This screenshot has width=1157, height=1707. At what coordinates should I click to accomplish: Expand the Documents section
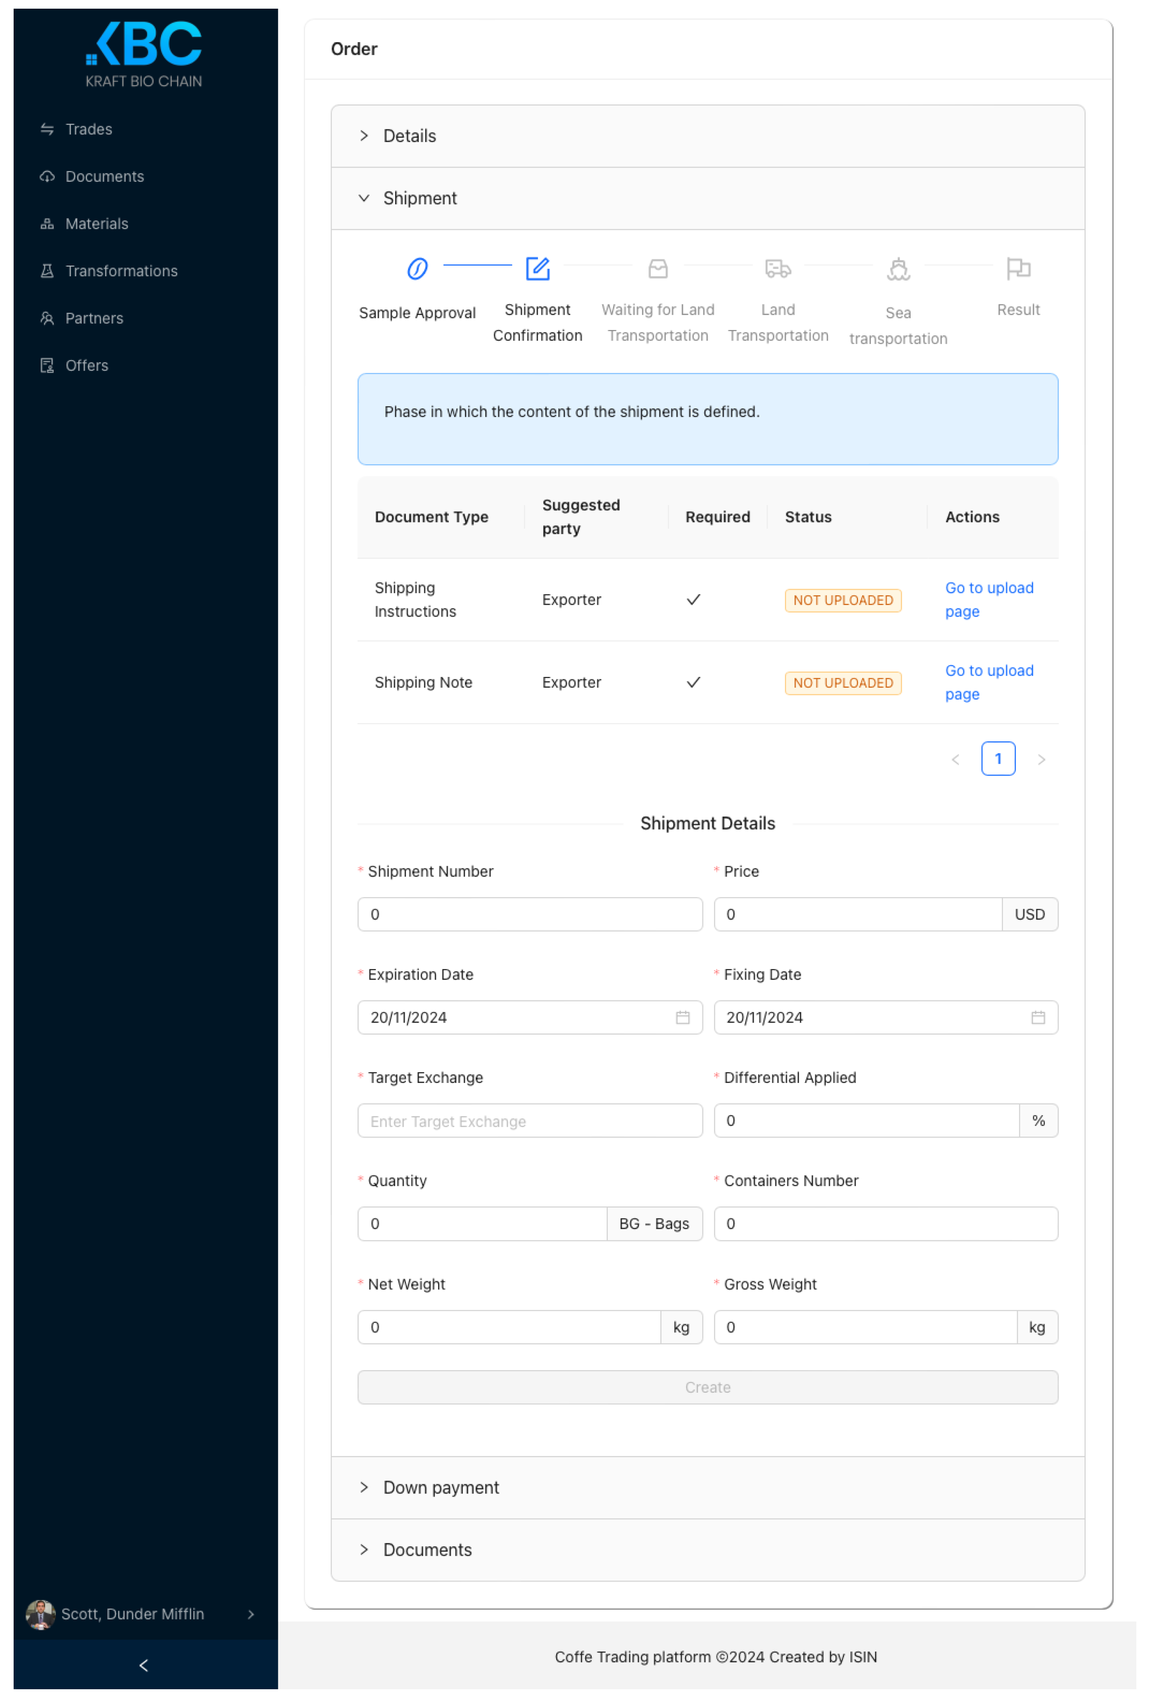pyautogui.click(x=708, y=1550)
